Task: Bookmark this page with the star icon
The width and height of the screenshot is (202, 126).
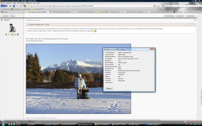Action: [156, 6]
